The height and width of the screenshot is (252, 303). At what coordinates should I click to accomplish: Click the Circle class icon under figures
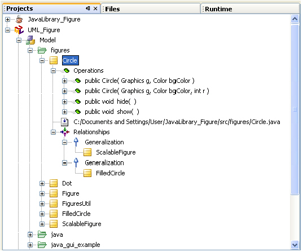click(x=54, y=60)
